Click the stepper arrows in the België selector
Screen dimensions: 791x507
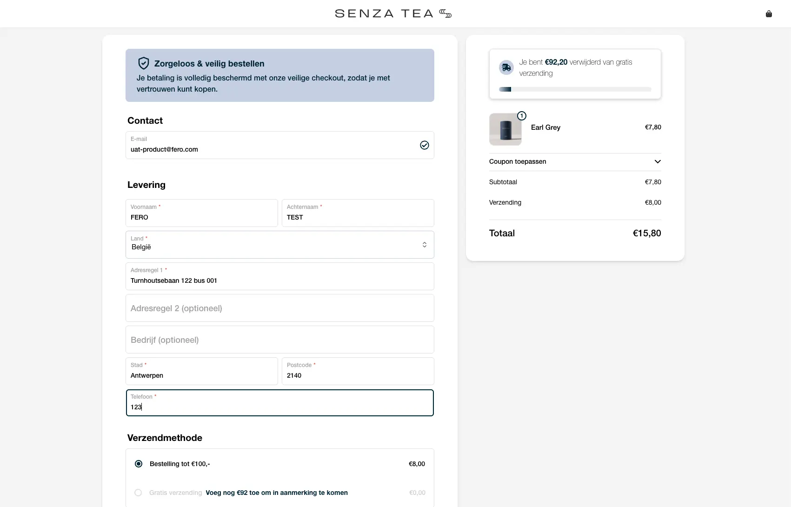pos(424,244)
